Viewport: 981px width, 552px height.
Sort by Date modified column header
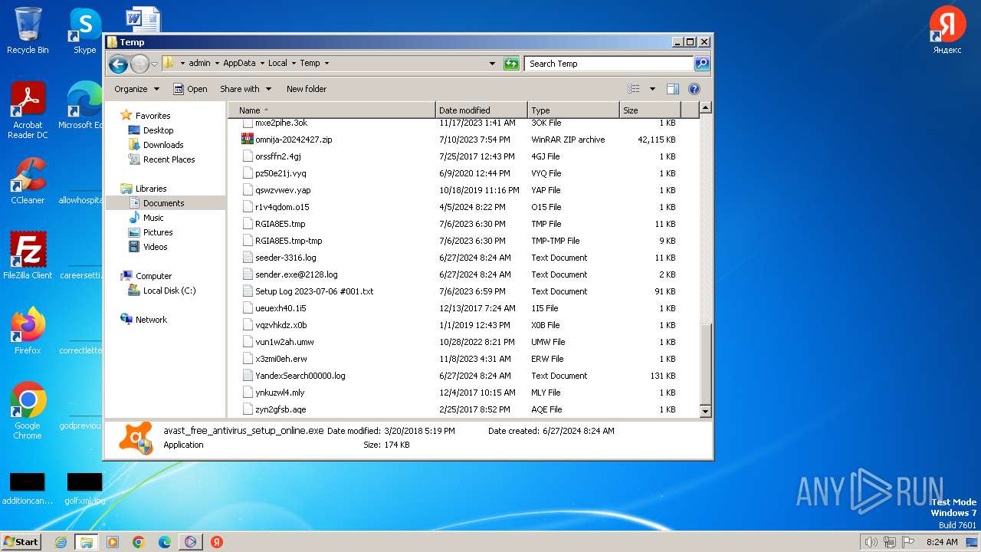[481, 110]
